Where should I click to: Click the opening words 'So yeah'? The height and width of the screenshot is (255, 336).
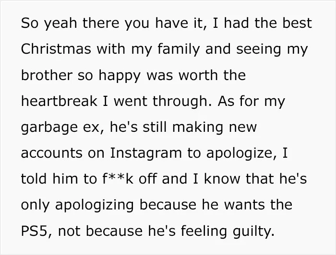click(x=49, y=23)
